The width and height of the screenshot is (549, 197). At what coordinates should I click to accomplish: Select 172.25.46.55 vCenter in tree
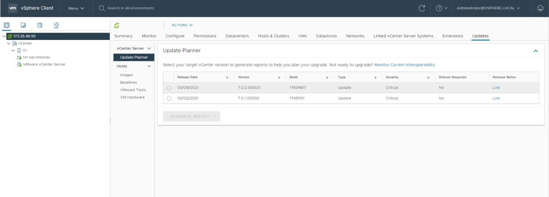[x=24, y=36]
